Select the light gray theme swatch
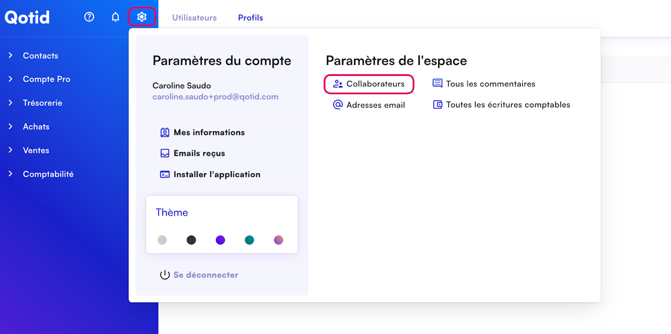 [163, 240]
